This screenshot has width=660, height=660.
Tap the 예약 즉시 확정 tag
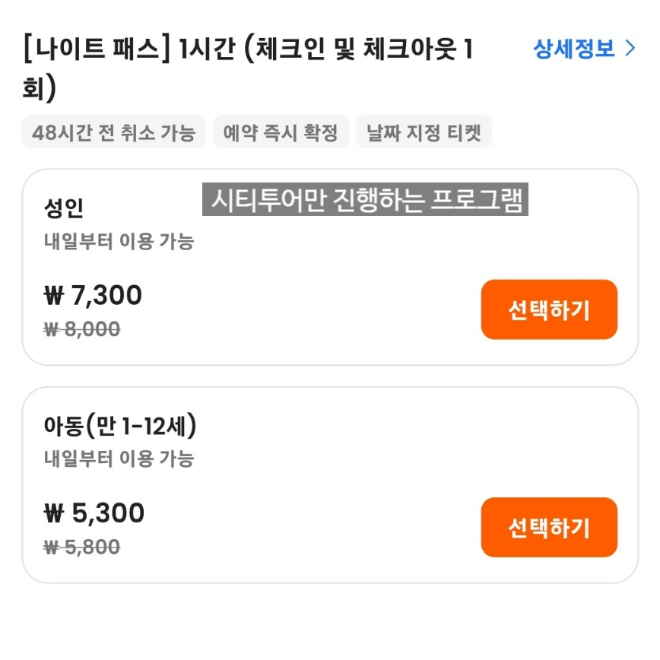click(x=281, y=132)
